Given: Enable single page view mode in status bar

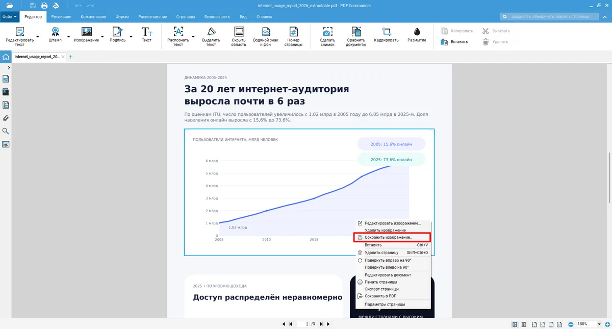Looking at the screenshot, I should pos(515,324).
